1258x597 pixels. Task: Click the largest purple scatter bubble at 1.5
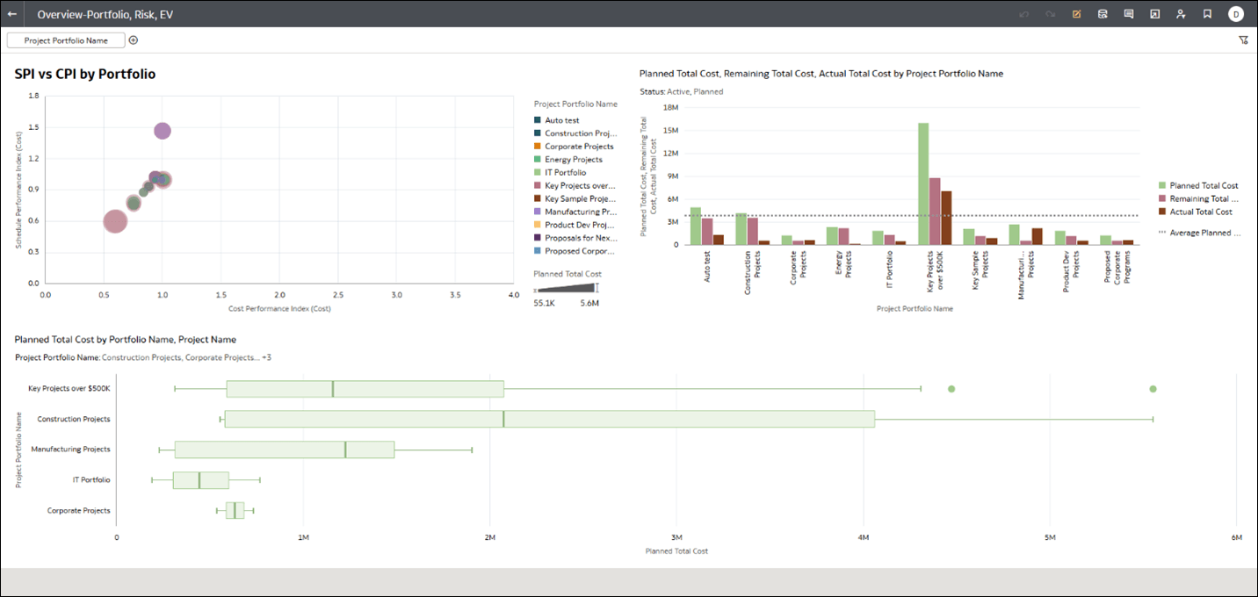click(163, 131)
